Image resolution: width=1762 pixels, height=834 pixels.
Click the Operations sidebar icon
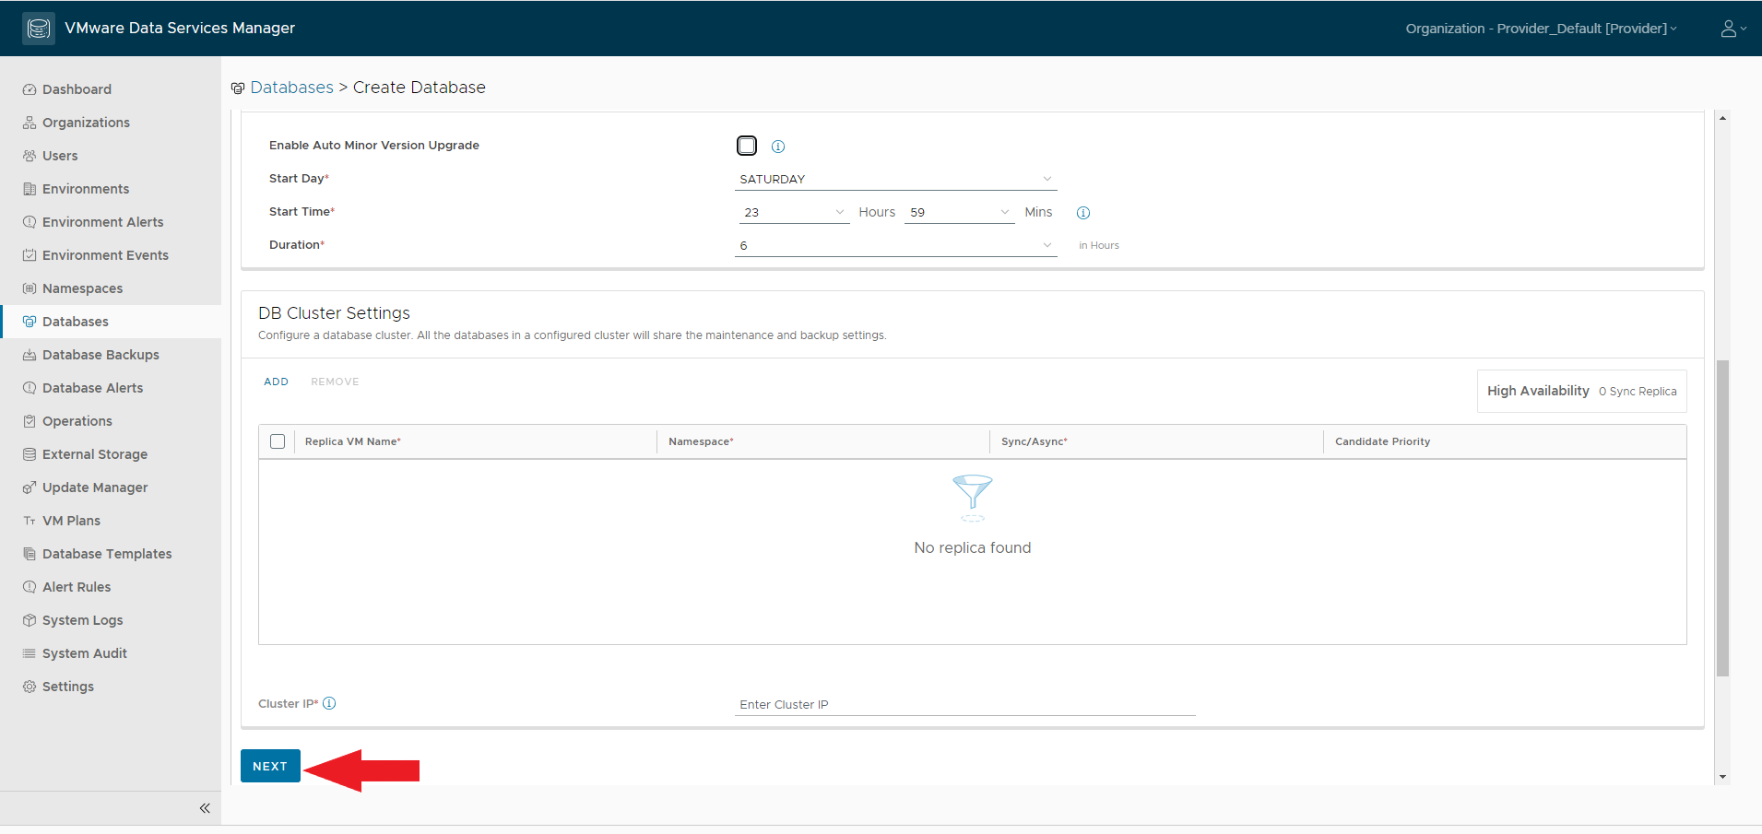(30, 421)
